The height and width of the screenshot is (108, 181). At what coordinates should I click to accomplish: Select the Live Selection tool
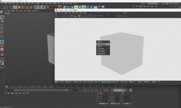(x=11, y=7)
